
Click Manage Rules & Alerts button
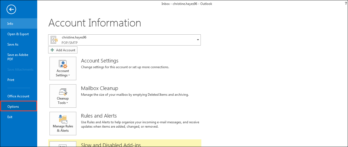tap(63, 124)
